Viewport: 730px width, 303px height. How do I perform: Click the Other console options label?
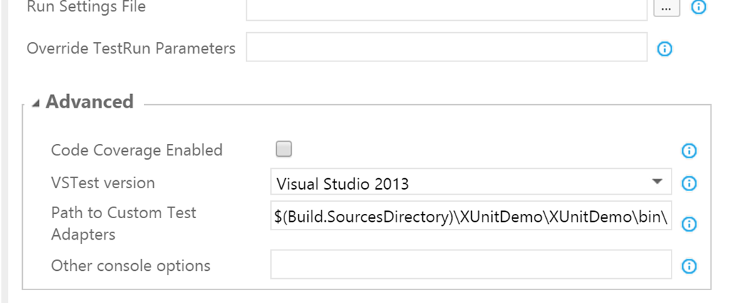tap(131, 266)
